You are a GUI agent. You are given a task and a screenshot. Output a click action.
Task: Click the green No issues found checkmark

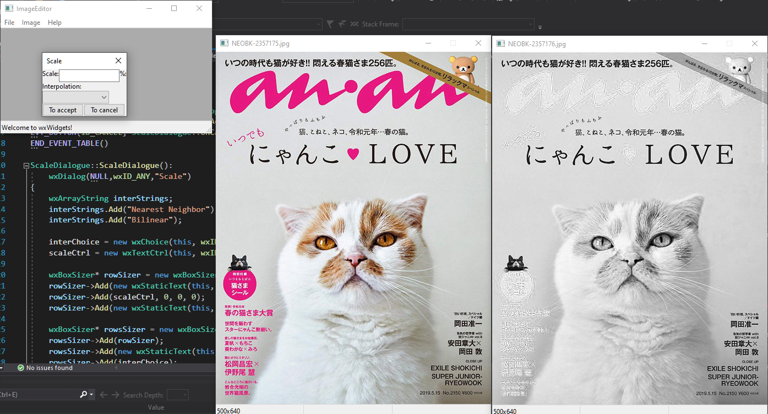click(21, 368)
